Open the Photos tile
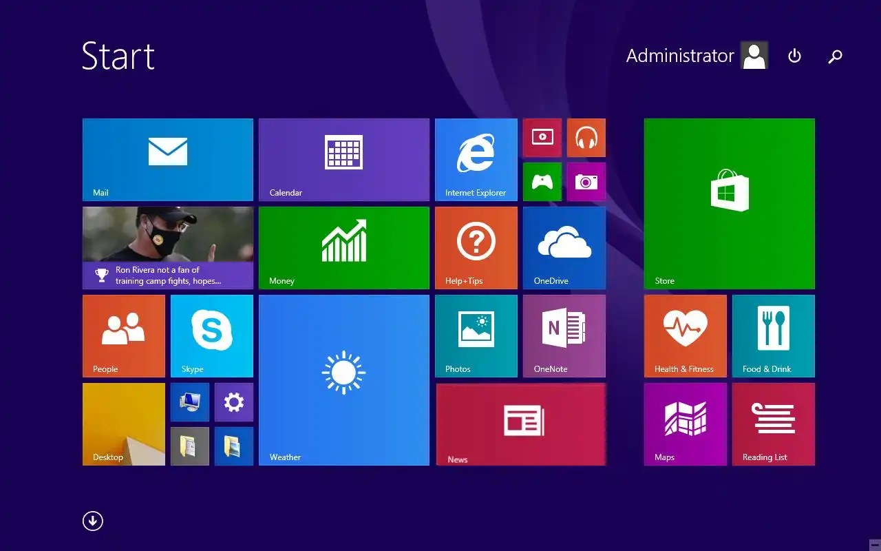 tap(476, 336)
